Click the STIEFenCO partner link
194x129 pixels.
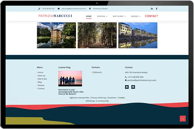tap(97, 72)
